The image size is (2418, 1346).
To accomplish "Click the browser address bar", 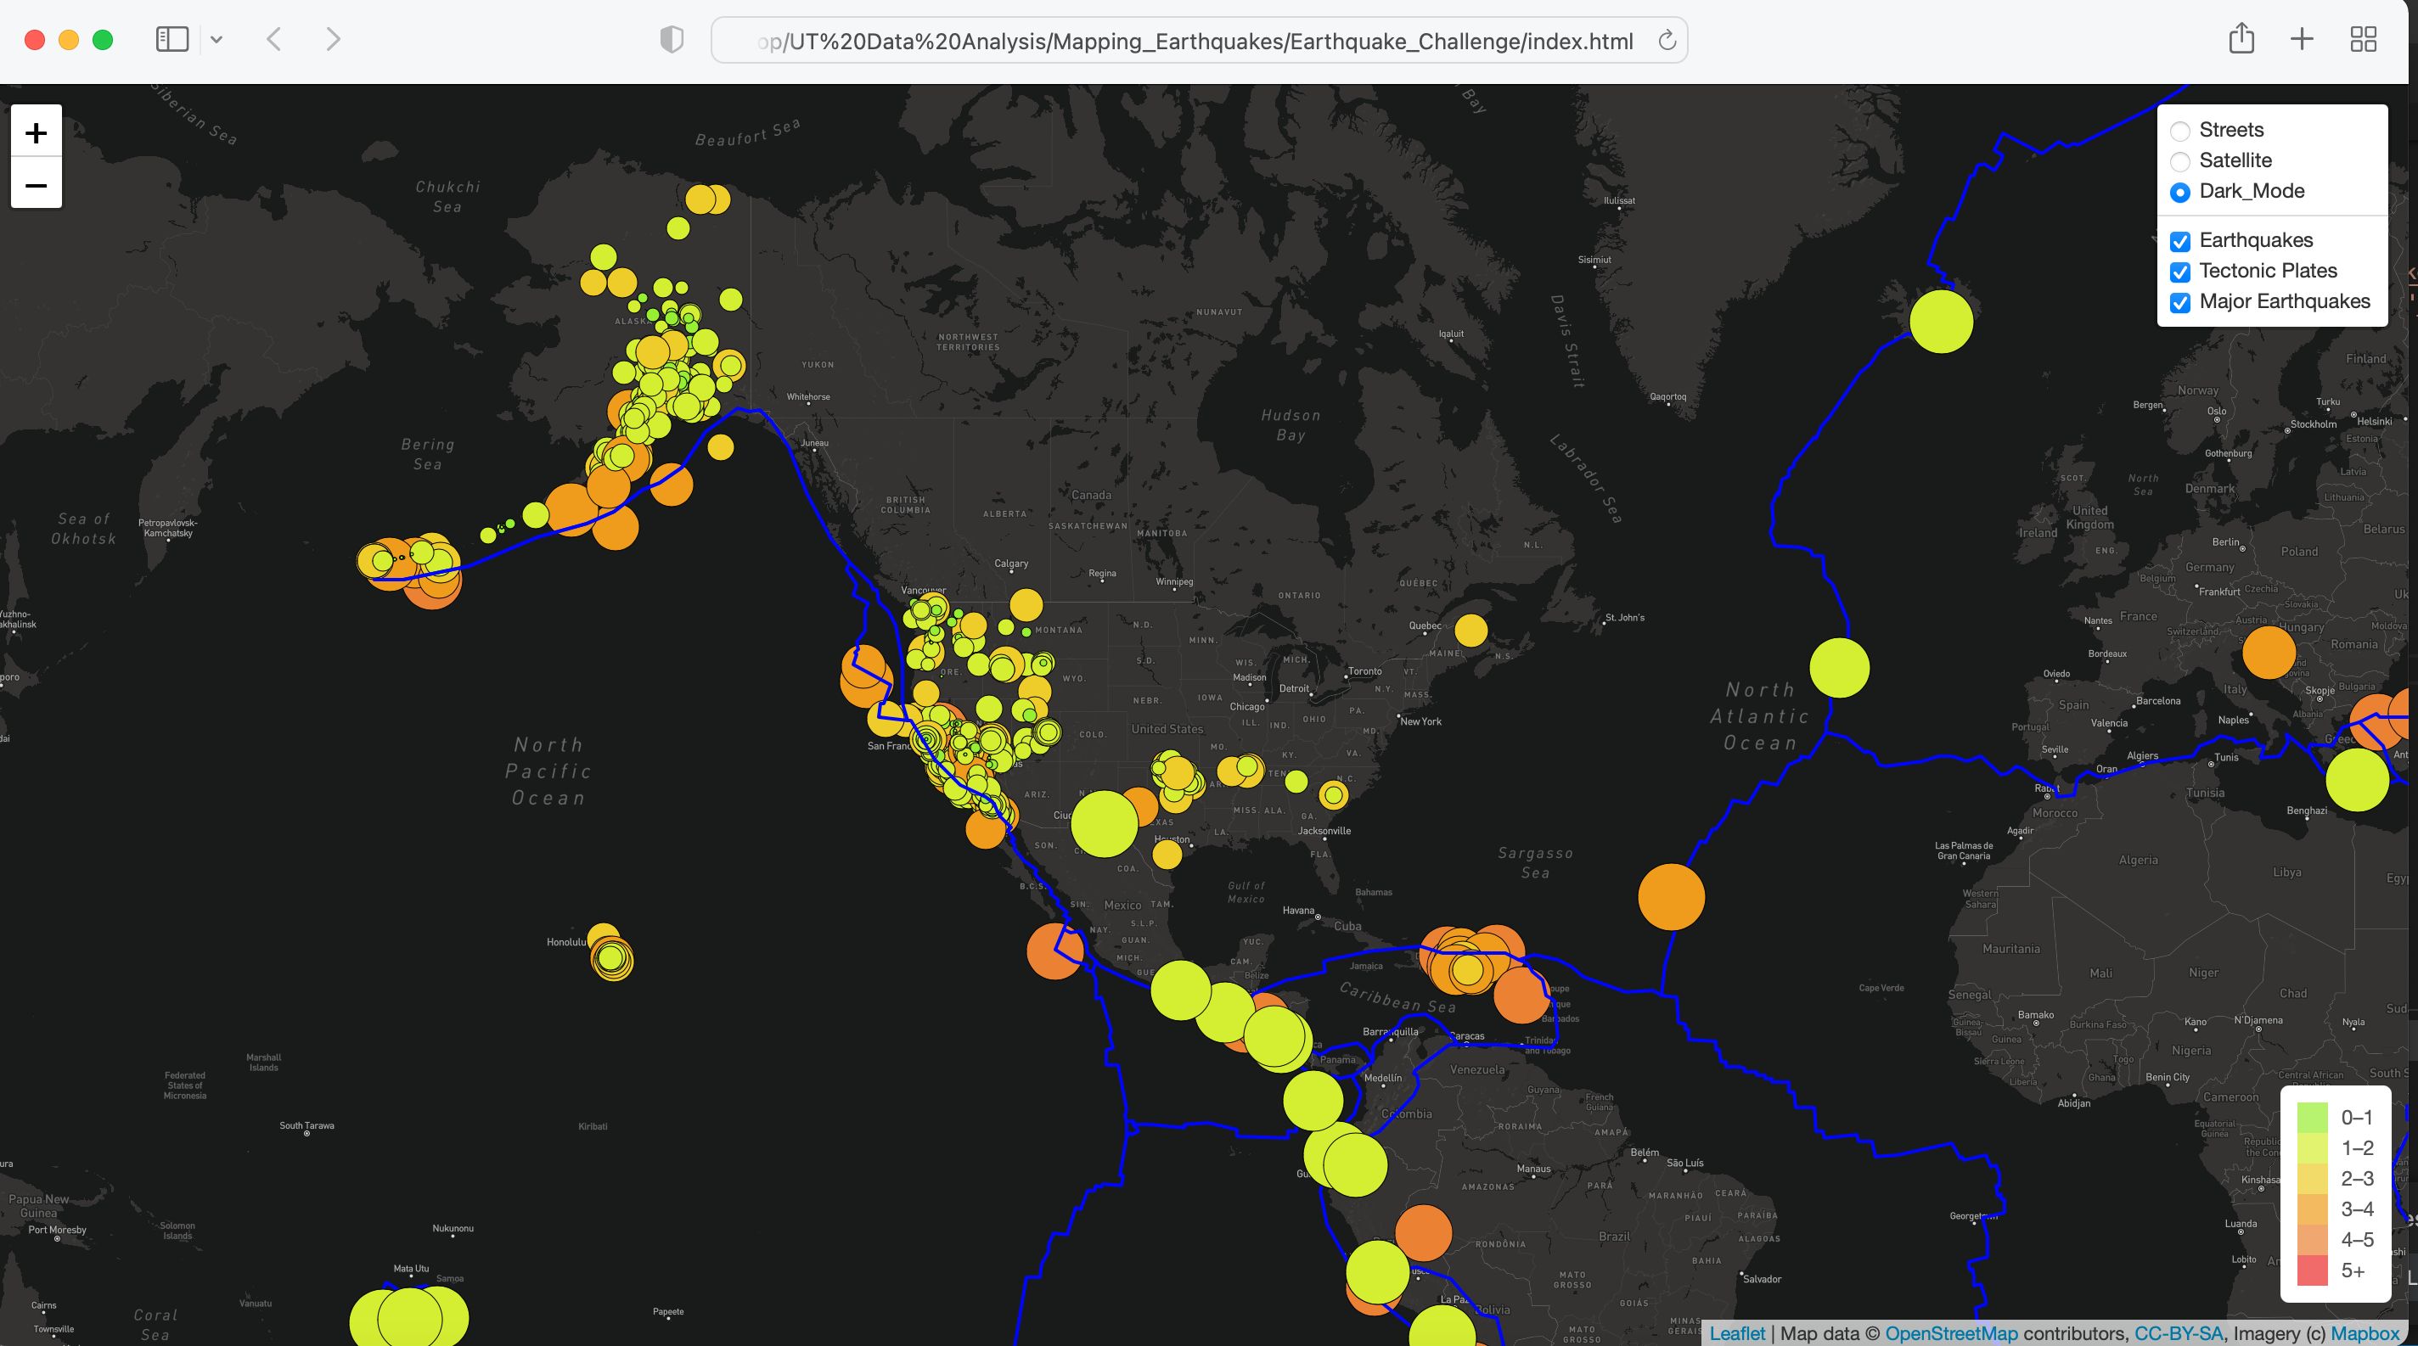I will click(x=1192, y=39).
